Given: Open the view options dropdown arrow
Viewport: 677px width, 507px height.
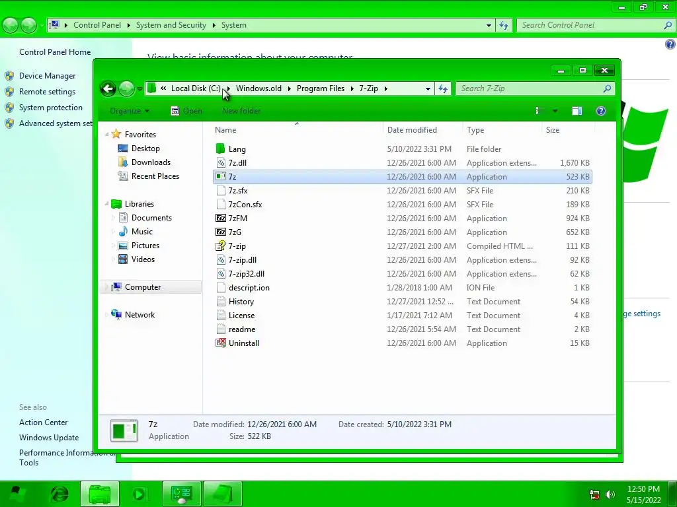Looking at the screenshot, I should point(555,111).
